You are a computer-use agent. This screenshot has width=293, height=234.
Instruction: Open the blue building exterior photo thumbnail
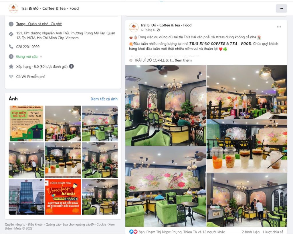(x=27, y=197)
